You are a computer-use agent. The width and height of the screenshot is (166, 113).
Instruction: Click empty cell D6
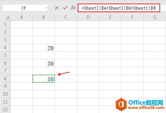click(88, 63)
